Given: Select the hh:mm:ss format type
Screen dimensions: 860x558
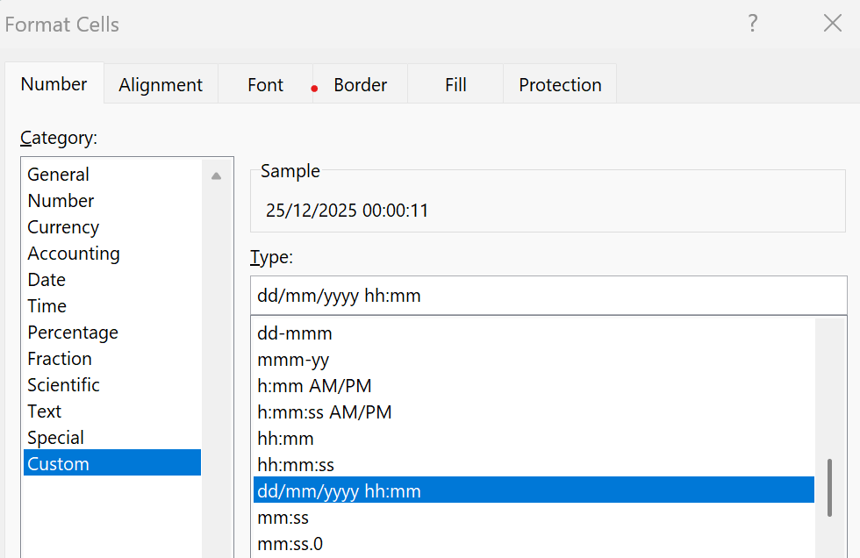Looking at the screenshot, I should 296,465.
